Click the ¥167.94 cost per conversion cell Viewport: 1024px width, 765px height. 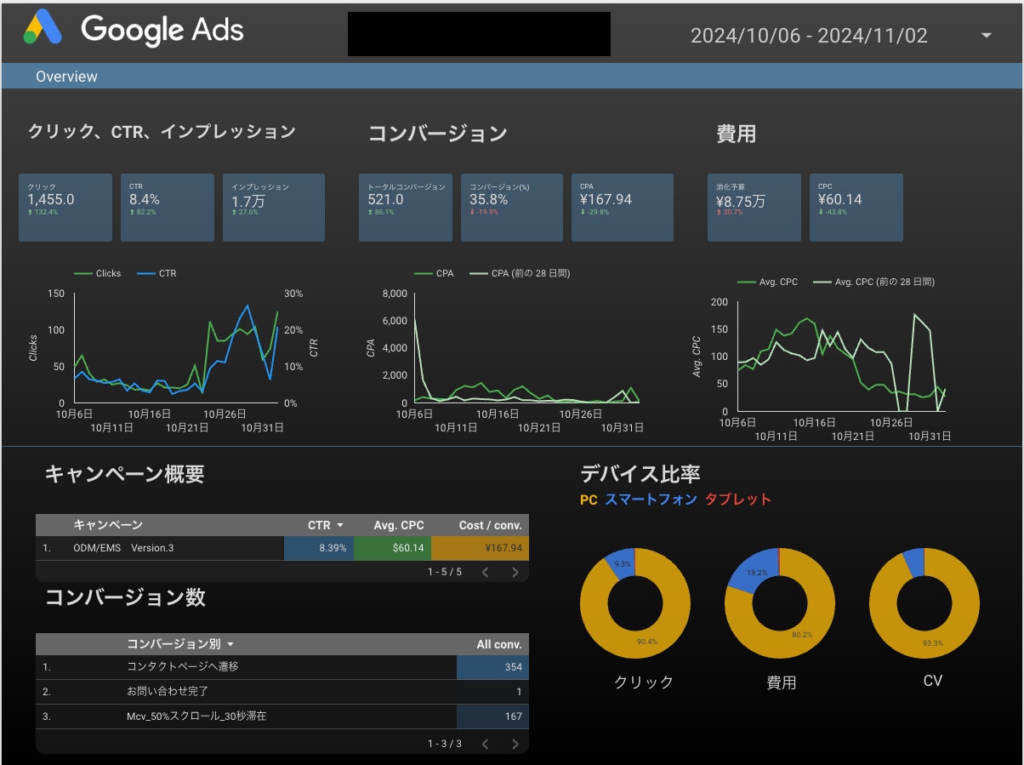[480, 548]
